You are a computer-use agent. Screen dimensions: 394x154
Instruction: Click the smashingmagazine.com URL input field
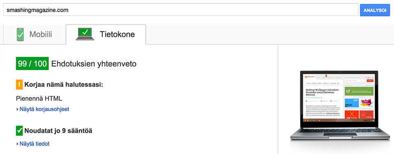pyautogui.click(x=181, y=10)
